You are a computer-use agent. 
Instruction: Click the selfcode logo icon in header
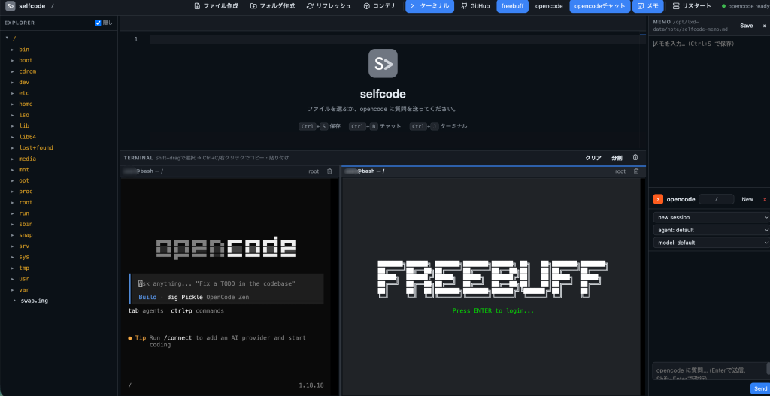coord(11,6)
